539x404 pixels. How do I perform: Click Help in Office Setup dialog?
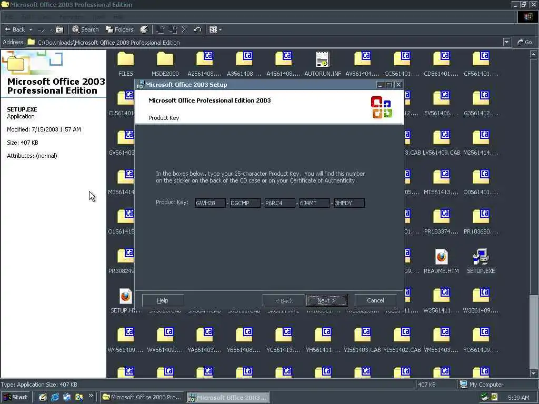click(163, 300)
